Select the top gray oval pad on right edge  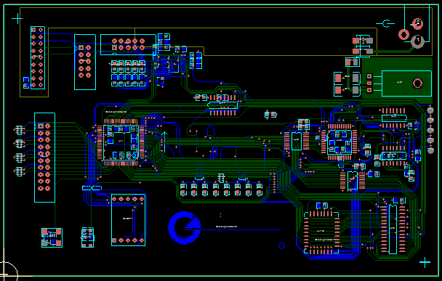coord(430,110)
